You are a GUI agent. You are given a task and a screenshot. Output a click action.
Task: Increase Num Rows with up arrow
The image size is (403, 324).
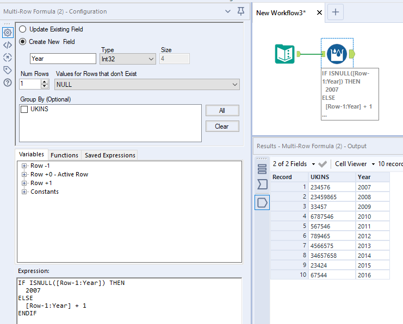point(45,81)
